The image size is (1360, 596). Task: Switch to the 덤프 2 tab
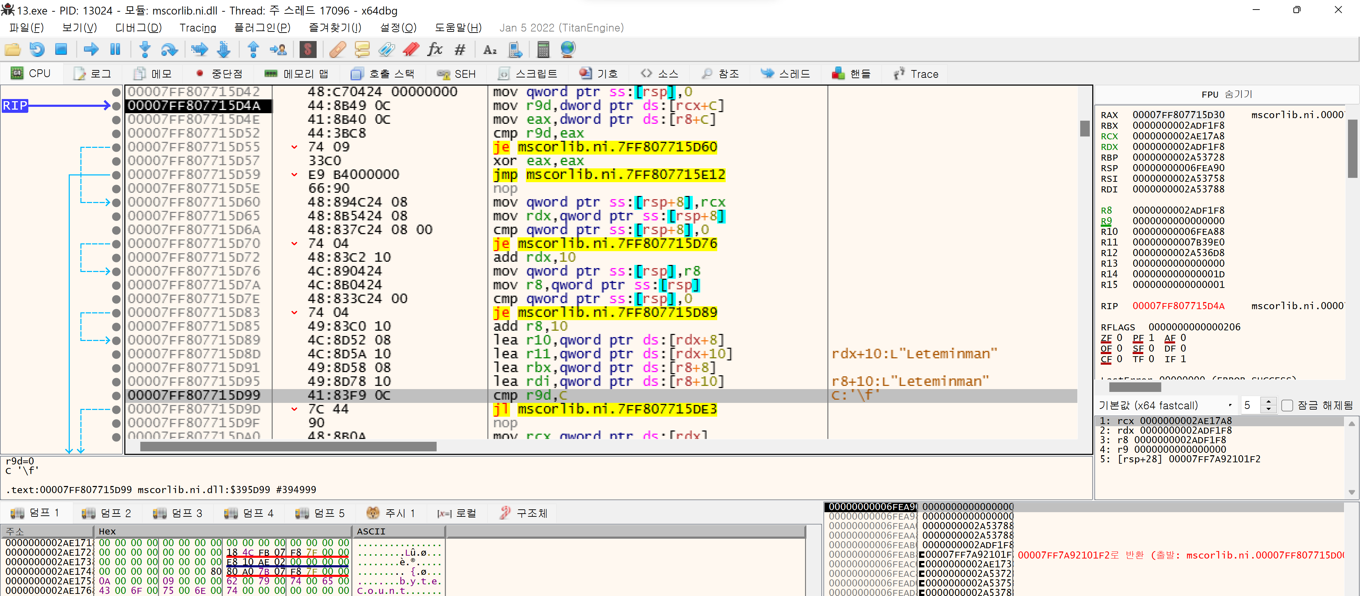coord(107,513)
